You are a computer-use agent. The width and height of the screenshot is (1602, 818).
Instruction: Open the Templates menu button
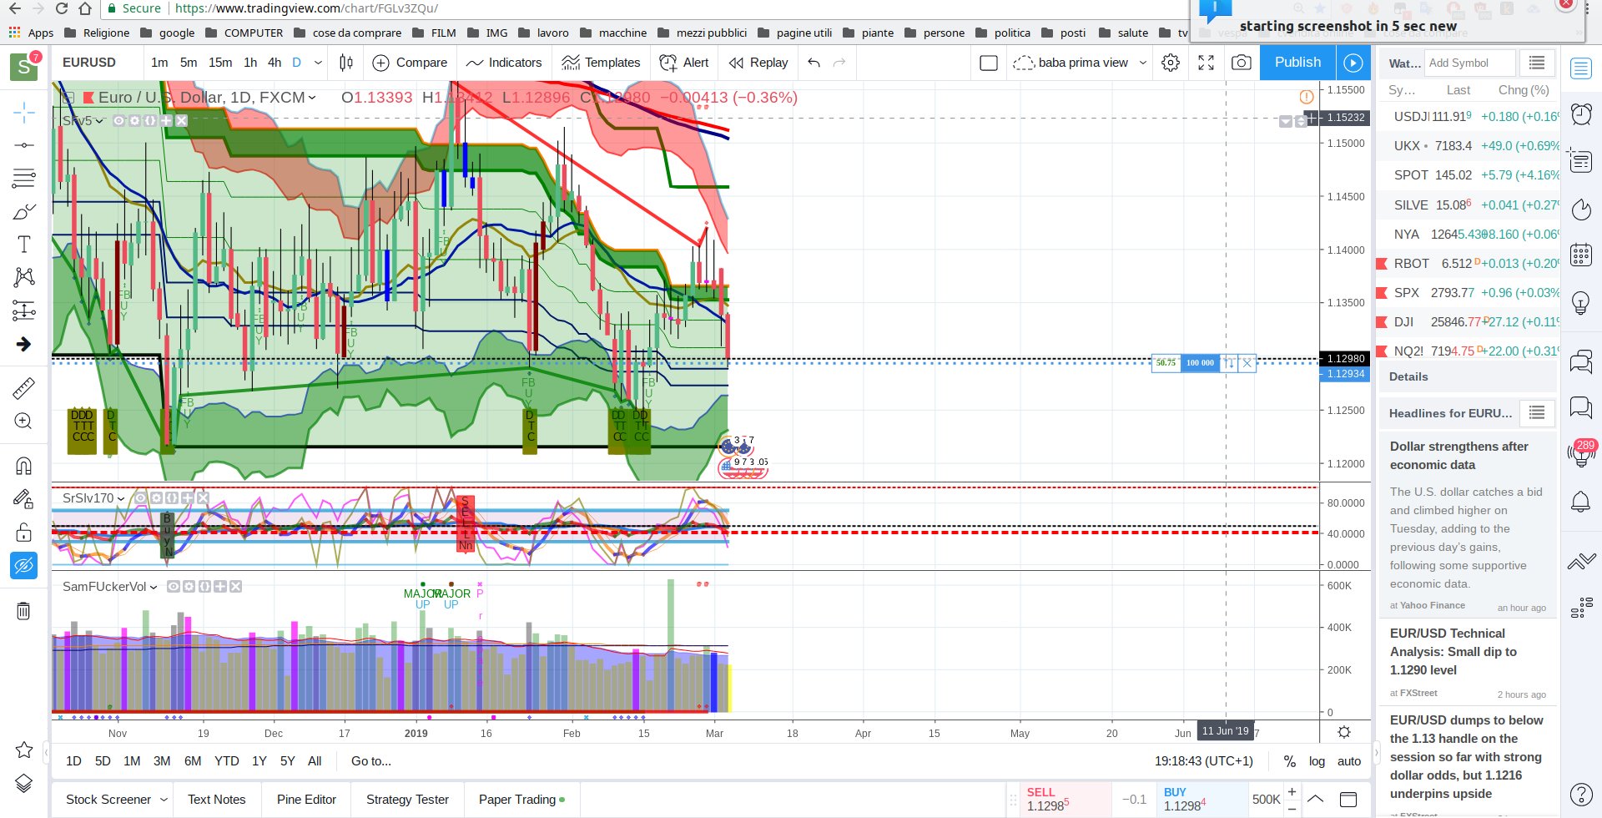(x=601, y=63)
